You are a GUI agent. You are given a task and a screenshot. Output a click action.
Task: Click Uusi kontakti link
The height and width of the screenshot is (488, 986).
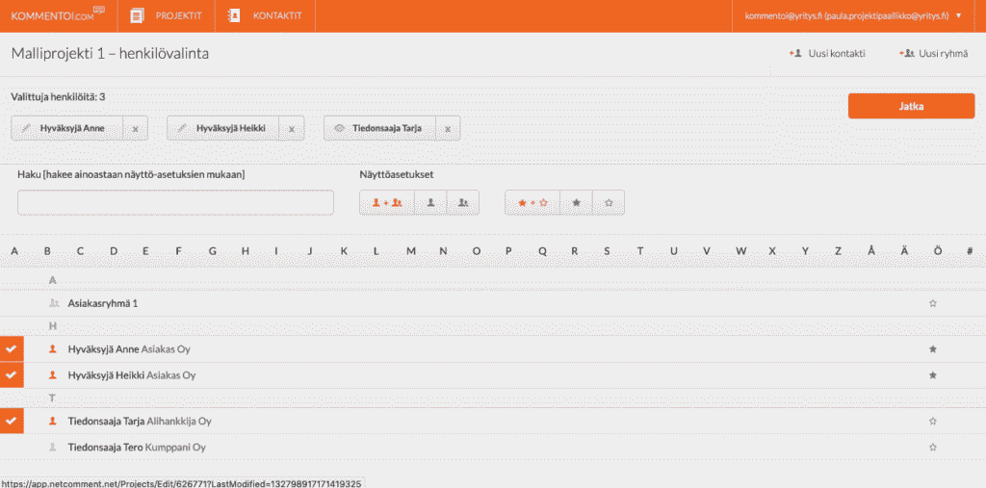[x=827, y=54]
